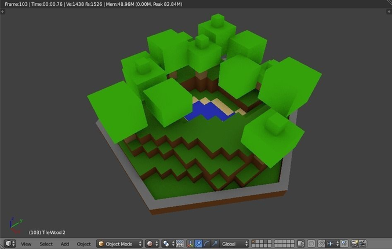
Task: Enable scene layer 20 button, last in bottom row
Action: coord(292,246)
